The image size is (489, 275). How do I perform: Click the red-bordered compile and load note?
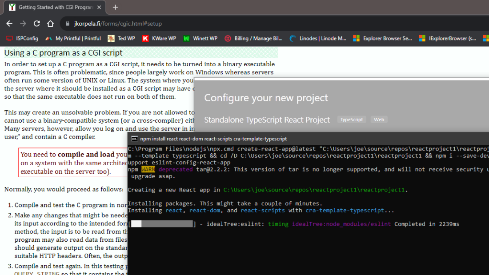pyautogui.click(x=73, y=163)
